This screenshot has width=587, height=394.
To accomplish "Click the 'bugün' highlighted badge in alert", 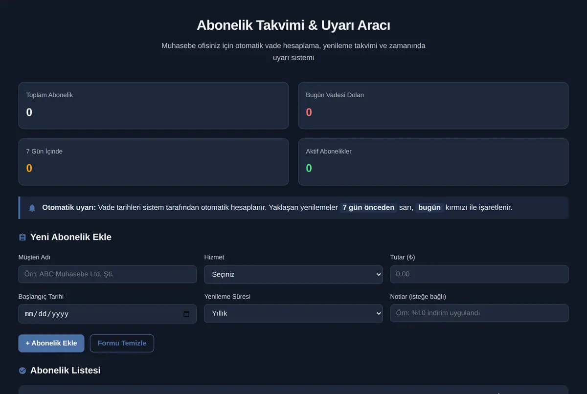I will 429,208.
